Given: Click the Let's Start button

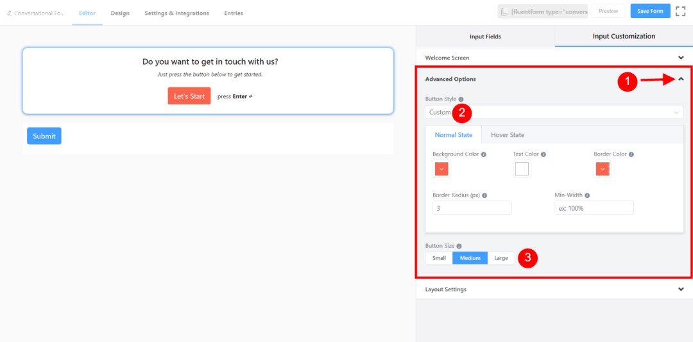Looking at the screenshot, I should coord(189,96).
